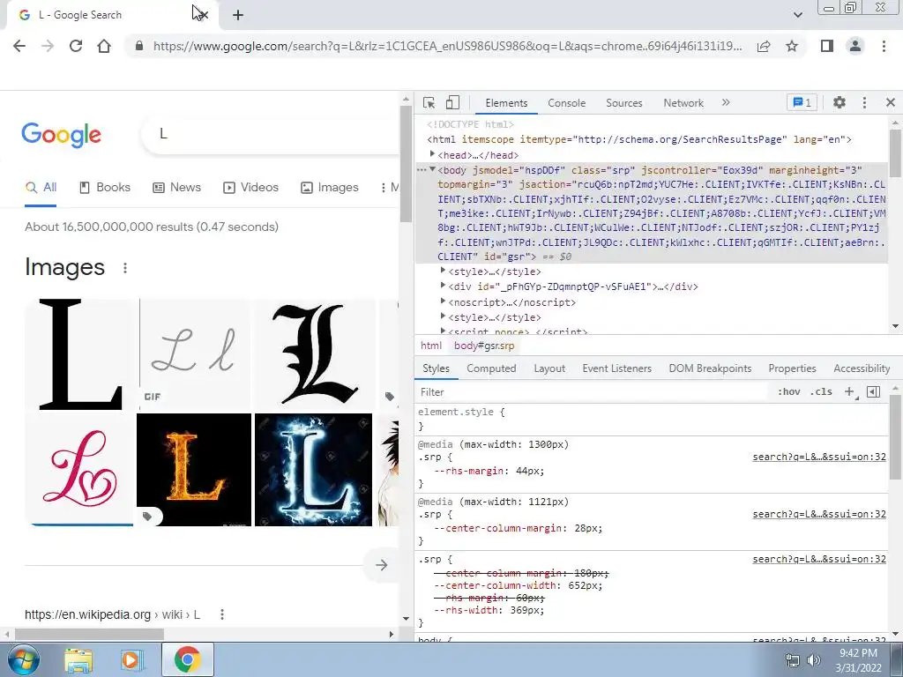The image size is (903, 677).
Task: Toggle the DevTools device toolbar
Action: click(x=452, y=102)
